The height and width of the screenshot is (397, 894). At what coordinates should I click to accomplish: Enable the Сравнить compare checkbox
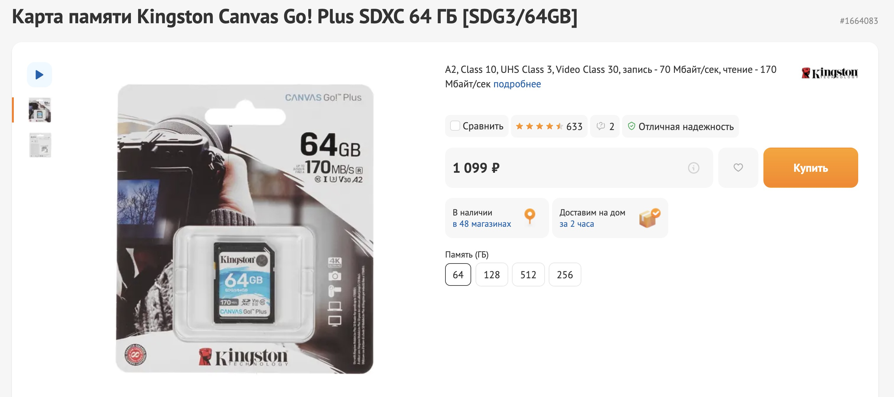[455, 126]
